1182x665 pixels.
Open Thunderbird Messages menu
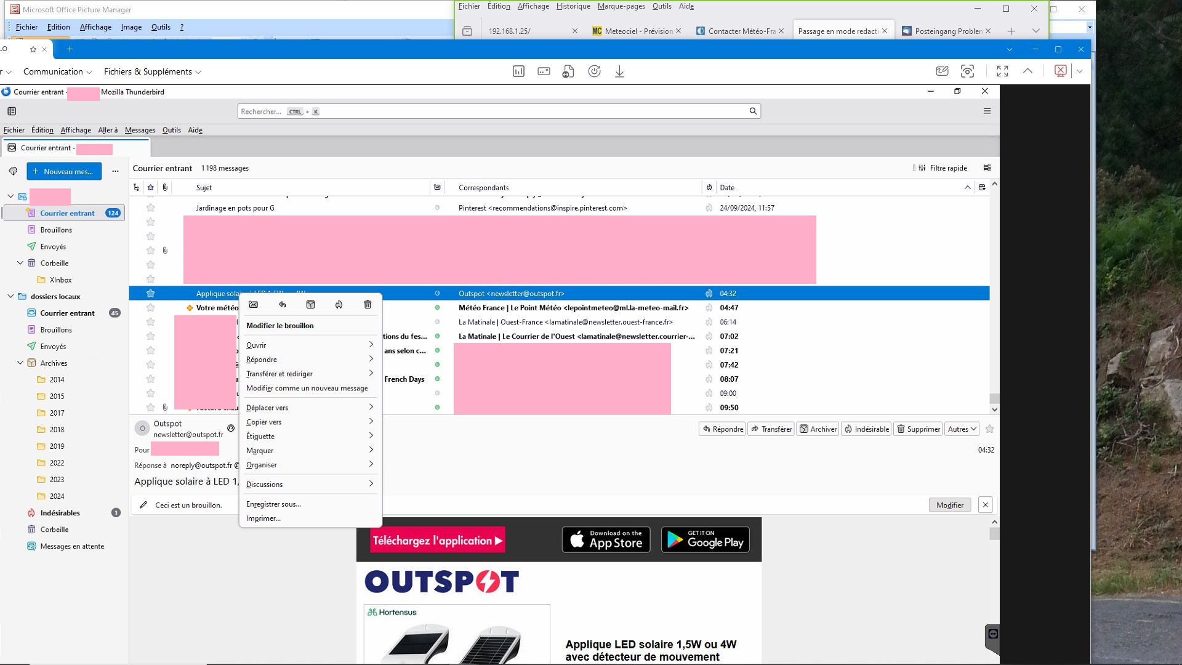click(x=140, y=130)
